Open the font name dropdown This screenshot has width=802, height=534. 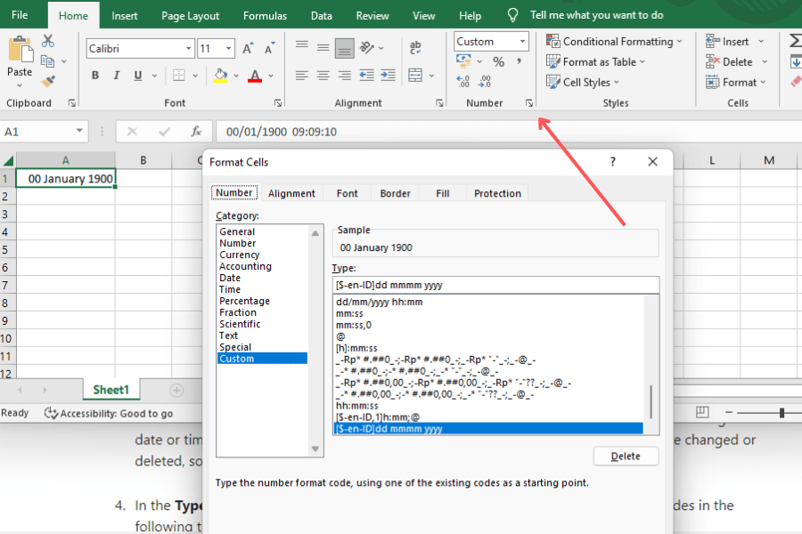pos(187,47)
